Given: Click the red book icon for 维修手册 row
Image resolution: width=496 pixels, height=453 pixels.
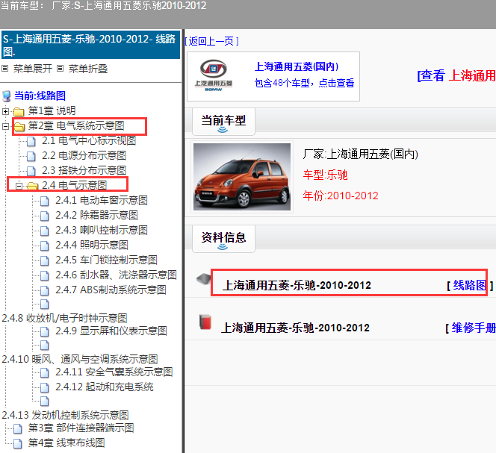Looking at the screenshot, I should point(205,322).
